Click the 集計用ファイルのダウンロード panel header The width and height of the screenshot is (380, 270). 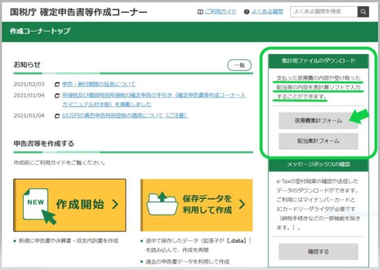319,61
